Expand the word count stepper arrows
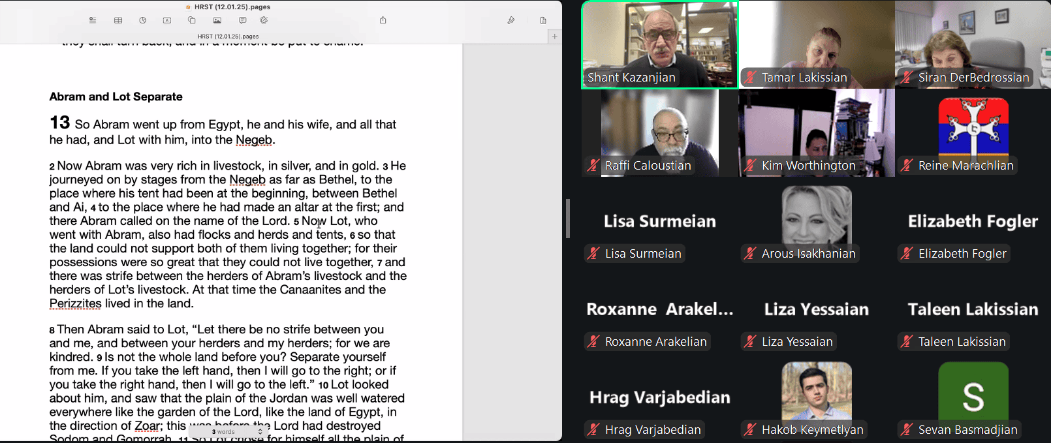 [260, 432]
